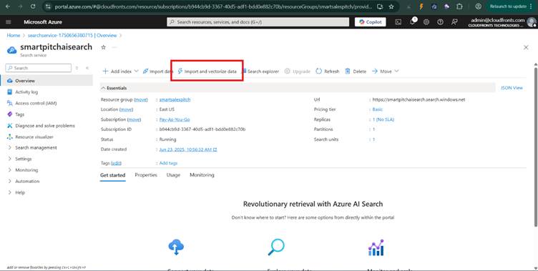Viewport: 538px width, 271px height.
Task: Click the chart Monitor and scale icon
Action: click(x=376, y=247)
